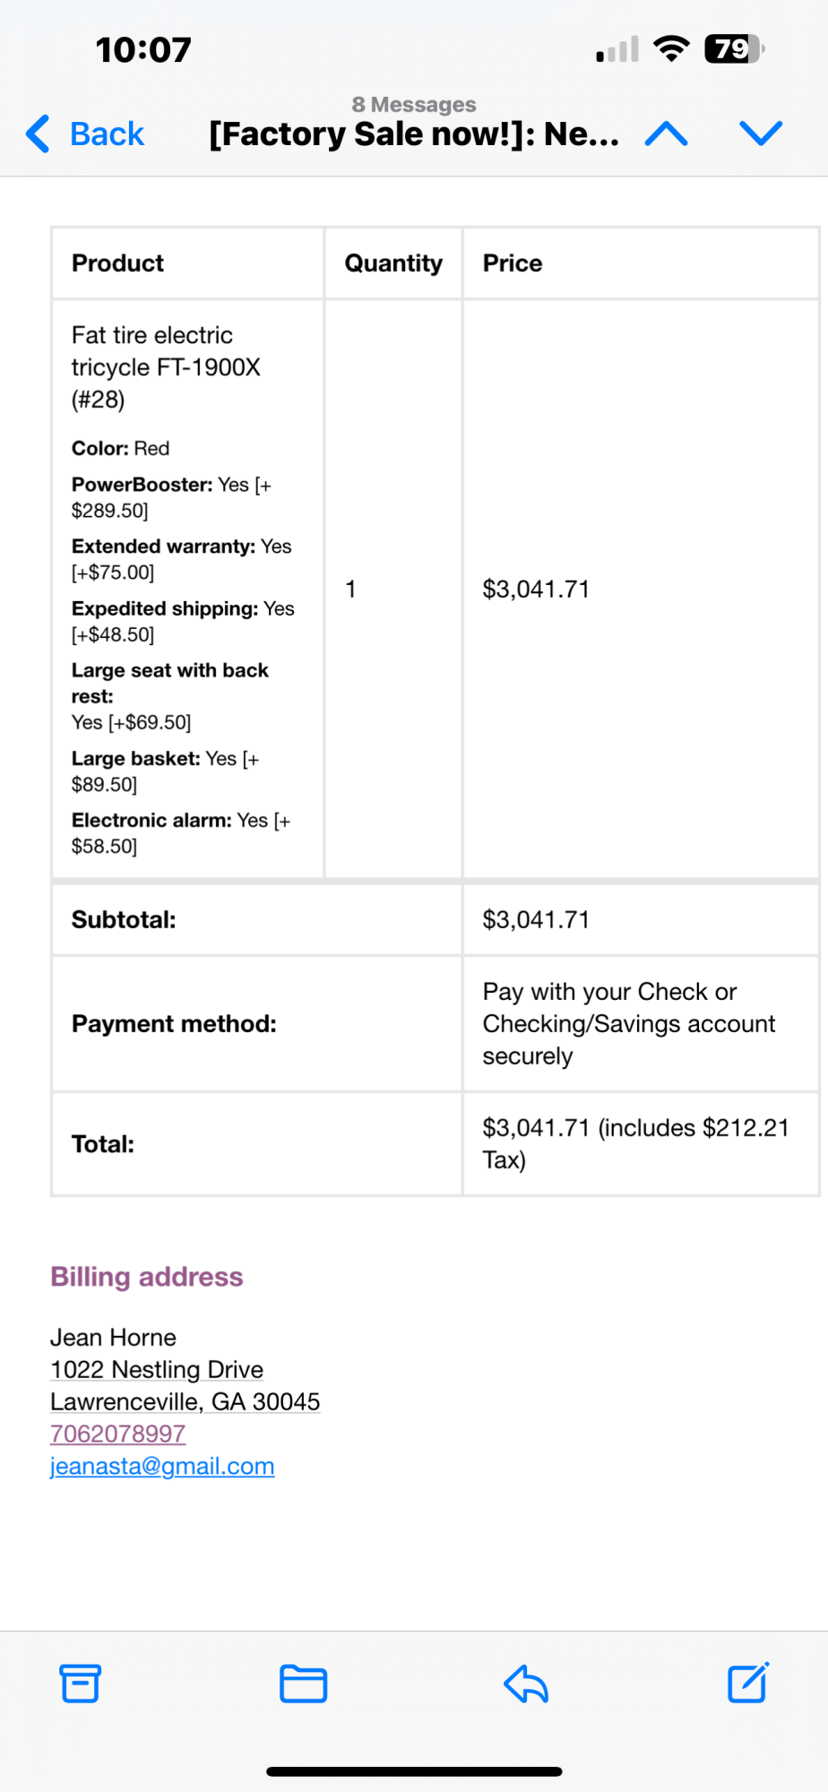Tap the Billing address heading

[x=146, y=1276]
